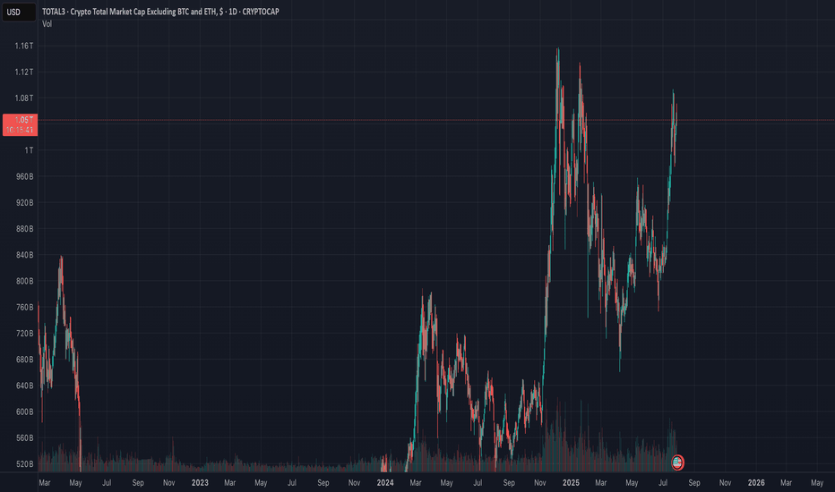835x492 pixels.
Task: Click the 2023 year label on time axis
Action: 200,483
